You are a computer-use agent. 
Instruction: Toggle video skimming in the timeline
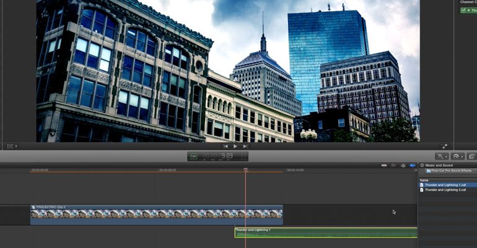point(384,166)
